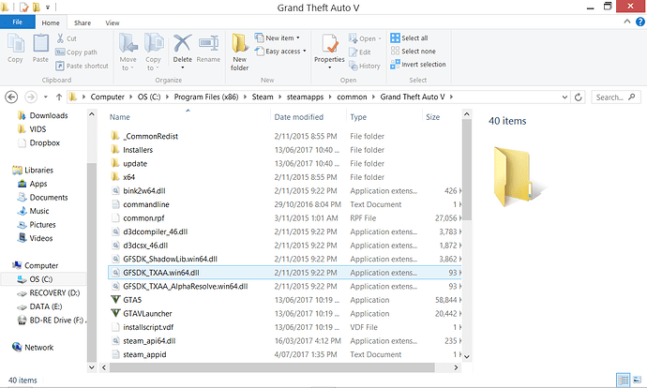The width and height of the screenshot is (647, 388).
Task: Open the Easy access dropdown
Action: (x=280, y=52)
